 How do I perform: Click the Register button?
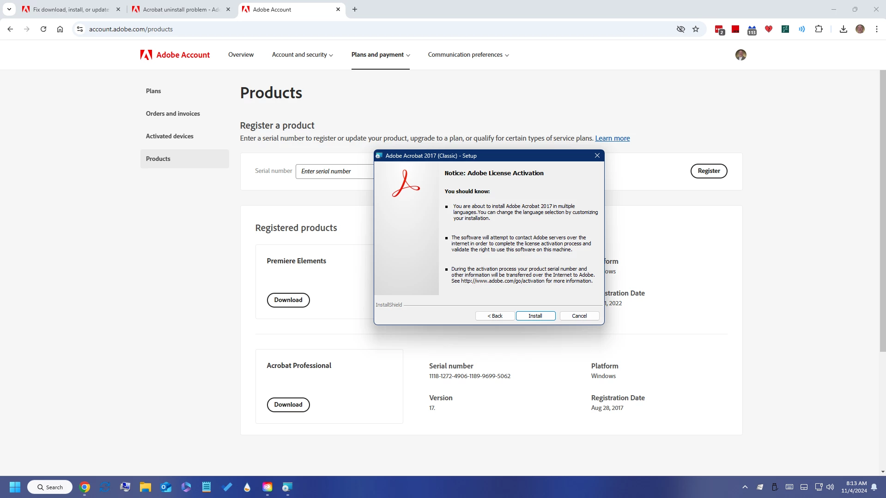(709, 171)
